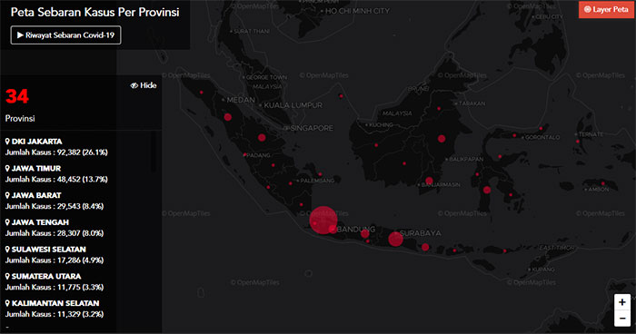
Task: Click Jumlah Kasus 48,452 (13.7%) text
Action: click(x=56, y=179)
